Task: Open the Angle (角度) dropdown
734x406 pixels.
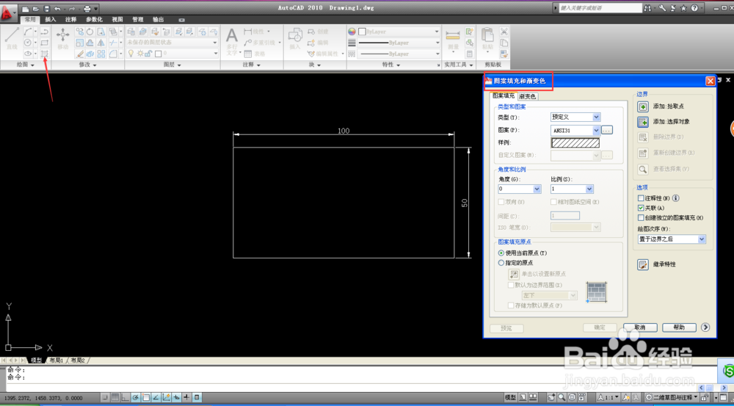Action: (537, 189)
